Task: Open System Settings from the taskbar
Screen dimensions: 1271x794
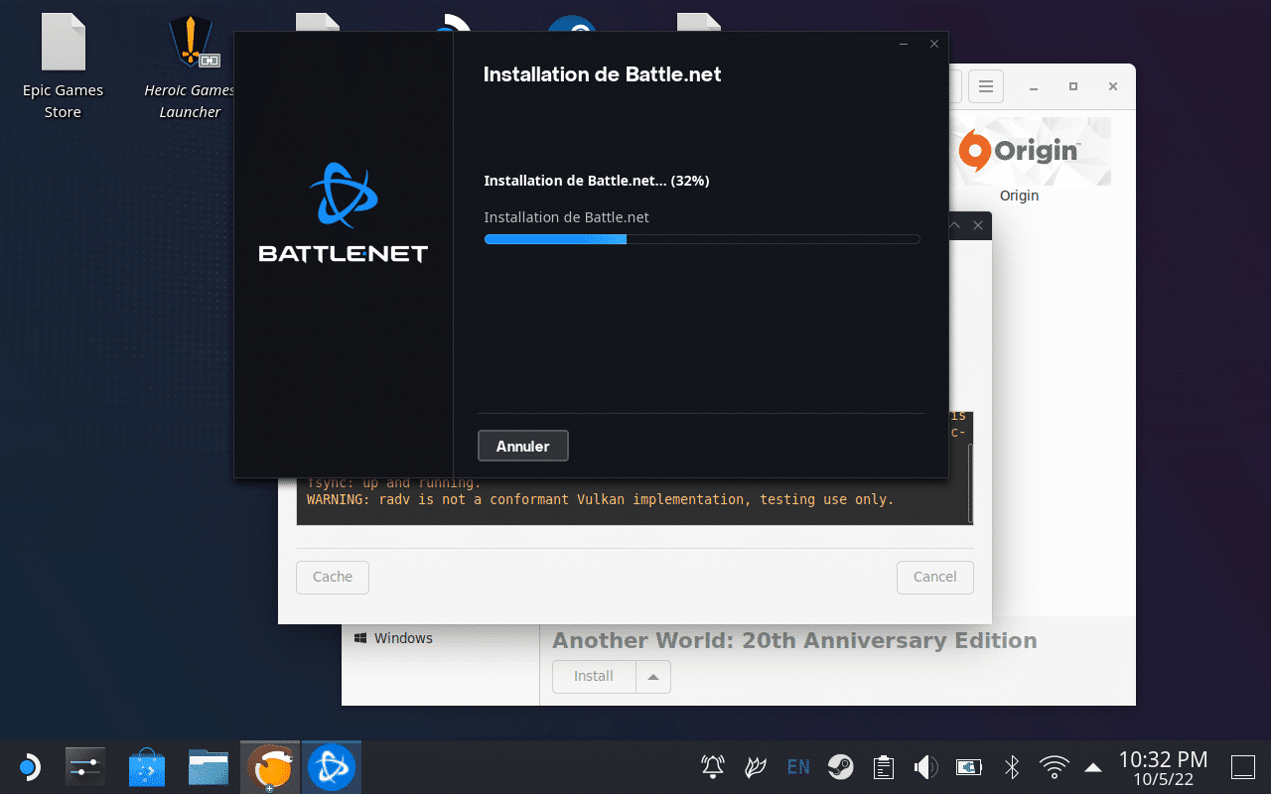Action: pos(85,767)
